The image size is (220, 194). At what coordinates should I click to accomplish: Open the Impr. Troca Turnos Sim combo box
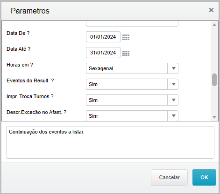point(132,100)
